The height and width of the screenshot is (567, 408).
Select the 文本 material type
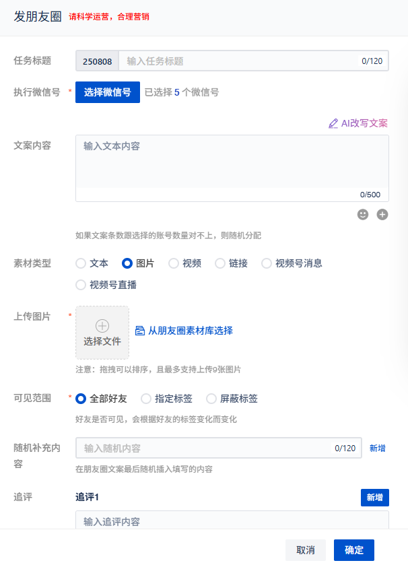coord(81,263)
